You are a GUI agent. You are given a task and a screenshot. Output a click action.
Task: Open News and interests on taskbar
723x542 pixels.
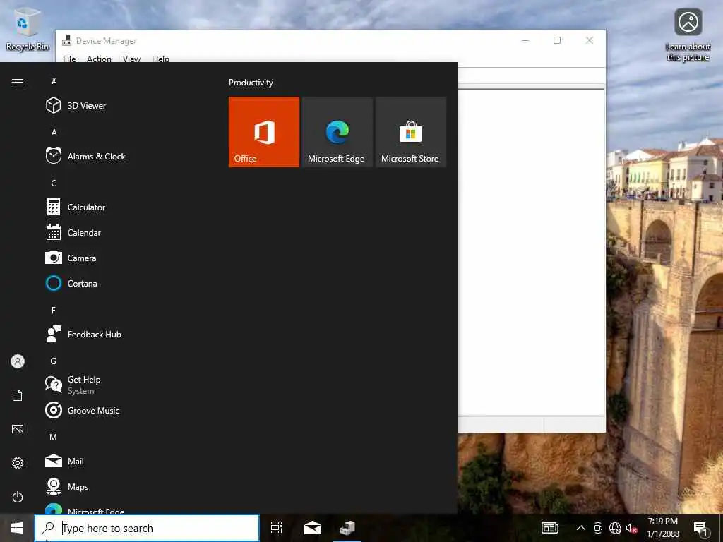549,528
